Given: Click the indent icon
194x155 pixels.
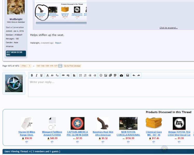Looking at the screenshot, I should (95, 75).
